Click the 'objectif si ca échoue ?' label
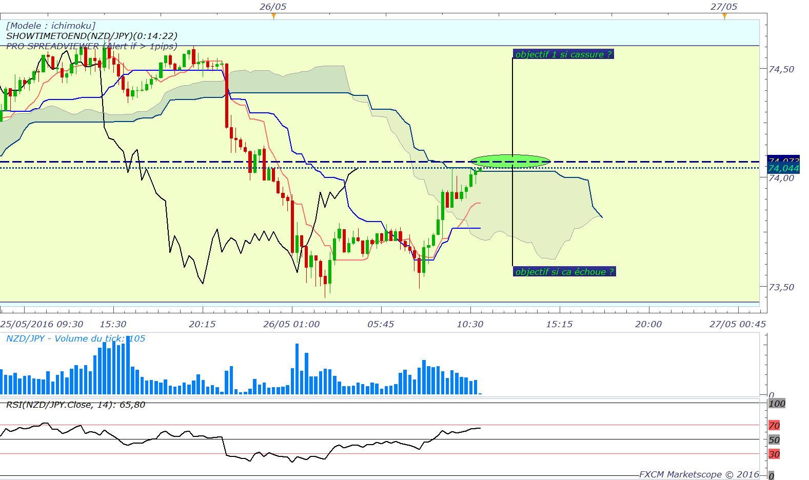 tap(564, 272)
